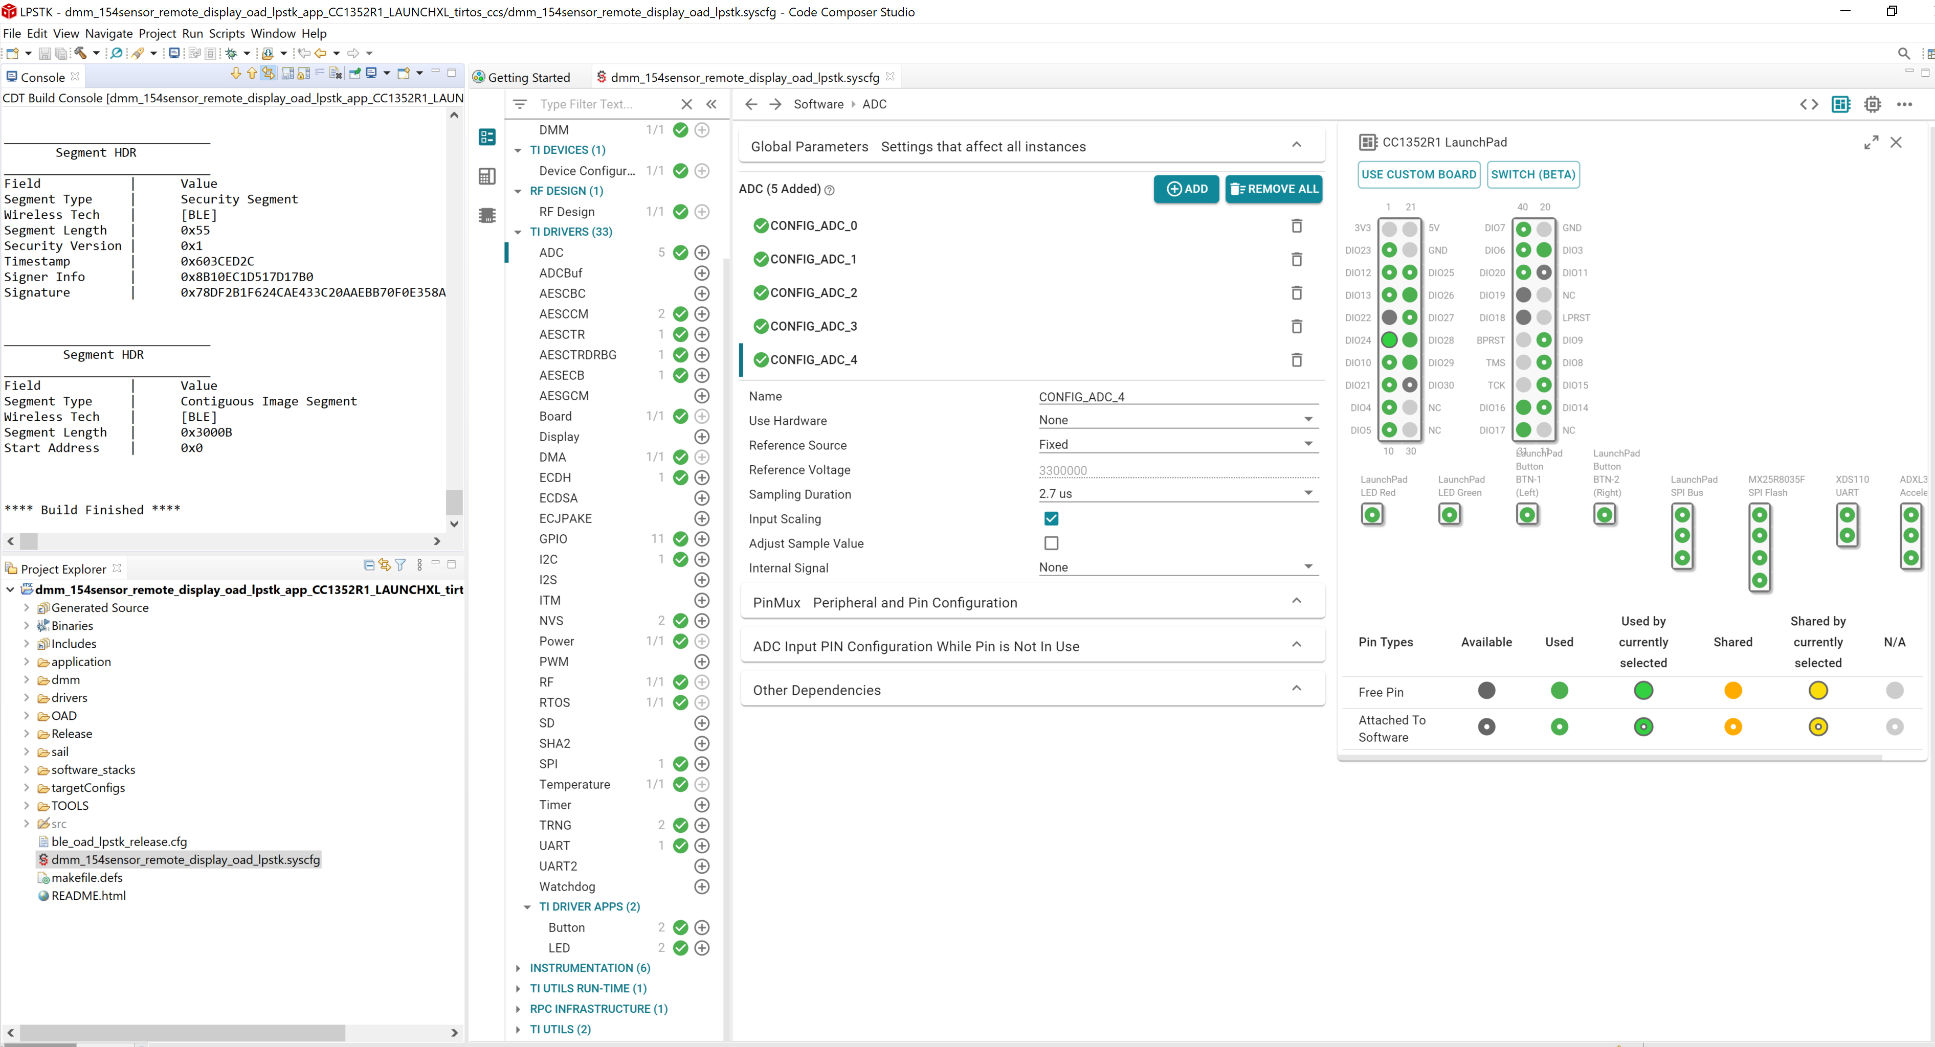Click the REMOVE ALL button
This screenshot has height=1047, width=1935.
pos(1273,189)
